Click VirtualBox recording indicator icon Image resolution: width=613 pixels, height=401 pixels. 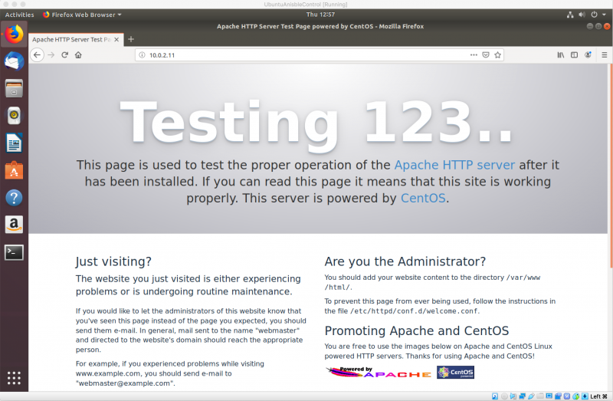point(559,396)
